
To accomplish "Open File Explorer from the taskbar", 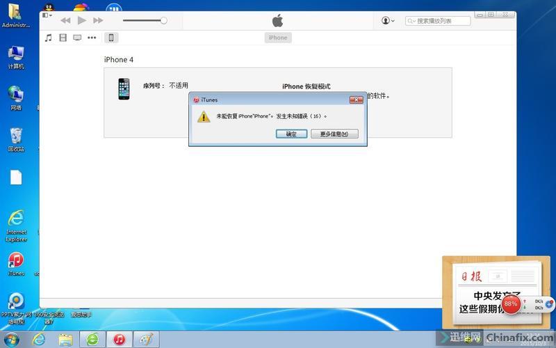I will point(65,340).
